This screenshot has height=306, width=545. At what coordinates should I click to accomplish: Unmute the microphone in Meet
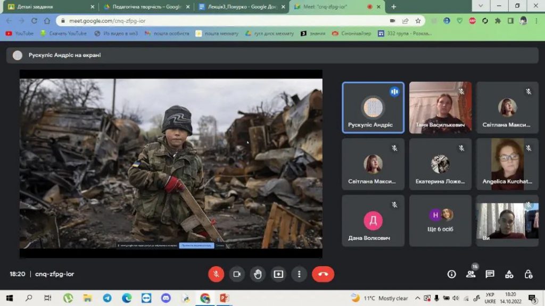pyautogui.click(x=216, y=274)
